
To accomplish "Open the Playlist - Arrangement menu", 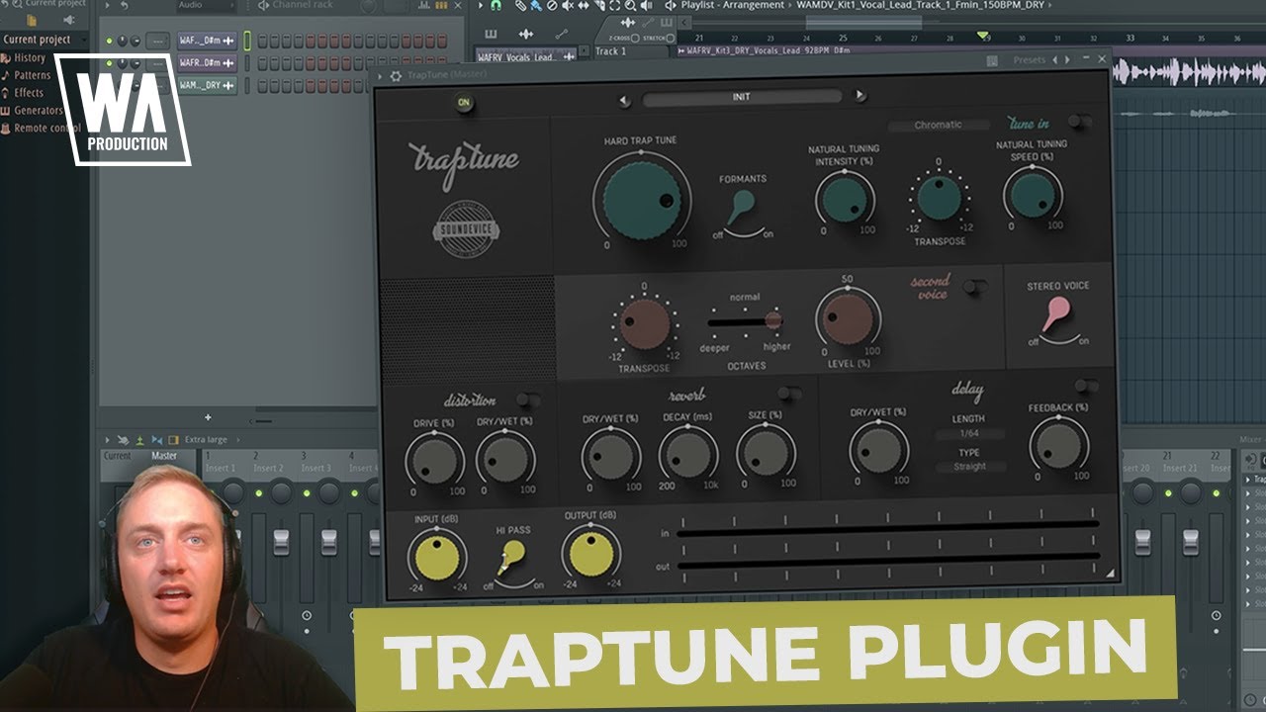I will coord(731,6).
